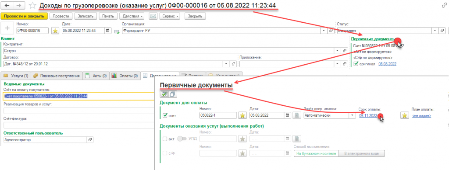
Task: Click the Провести и закрыть button
Action: tap(24, 16)
